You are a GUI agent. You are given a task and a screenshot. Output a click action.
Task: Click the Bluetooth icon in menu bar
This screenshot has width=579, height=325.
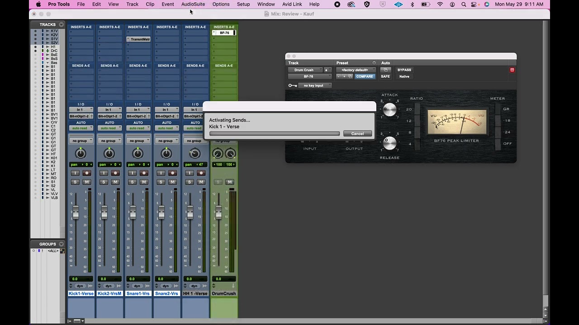pos(412,4)
